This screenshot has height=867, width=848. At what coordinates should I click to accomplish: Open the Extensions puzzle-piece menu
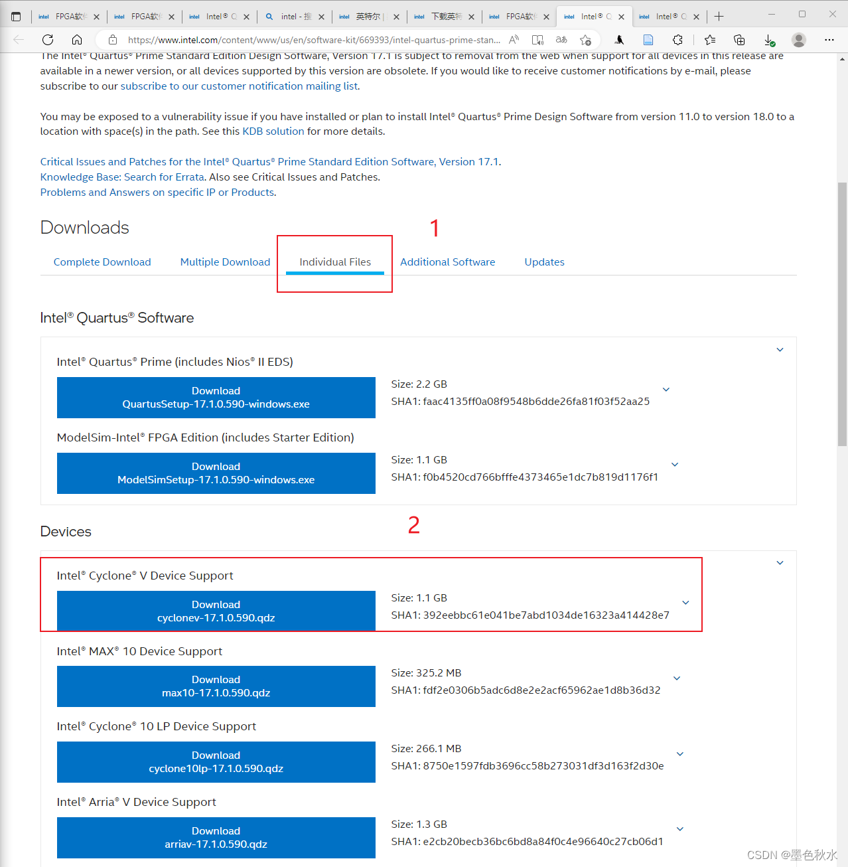[x=677, y=40]
